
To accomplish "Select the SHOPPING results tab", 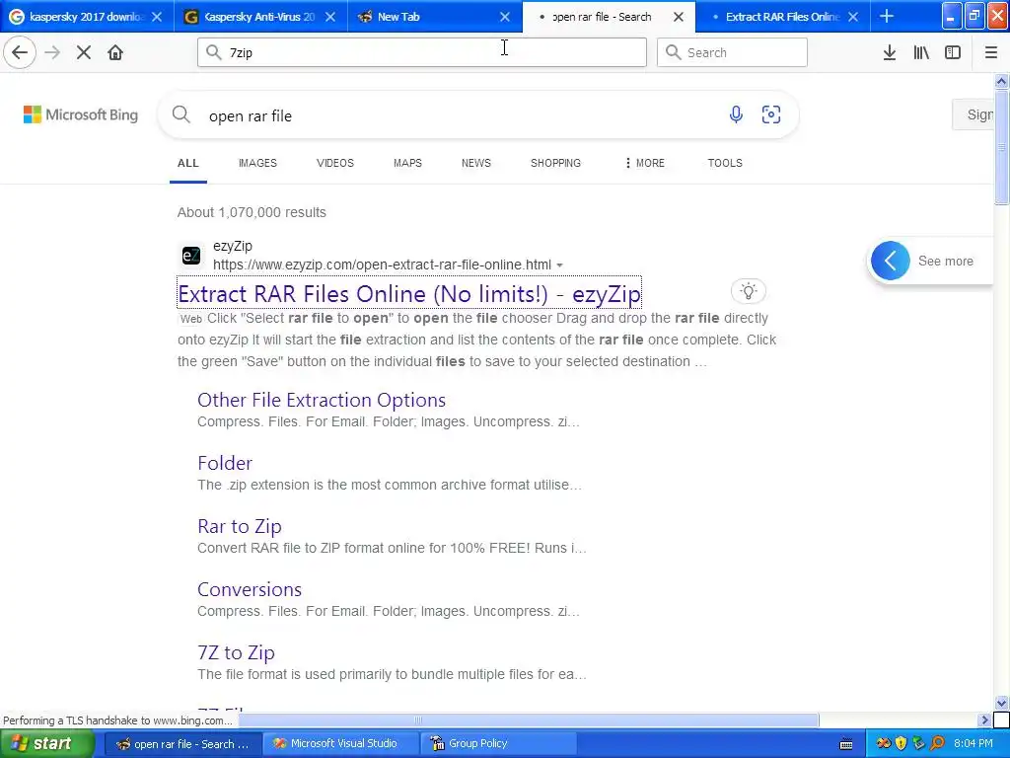I will pyautogui.click(x=556, y=163).
